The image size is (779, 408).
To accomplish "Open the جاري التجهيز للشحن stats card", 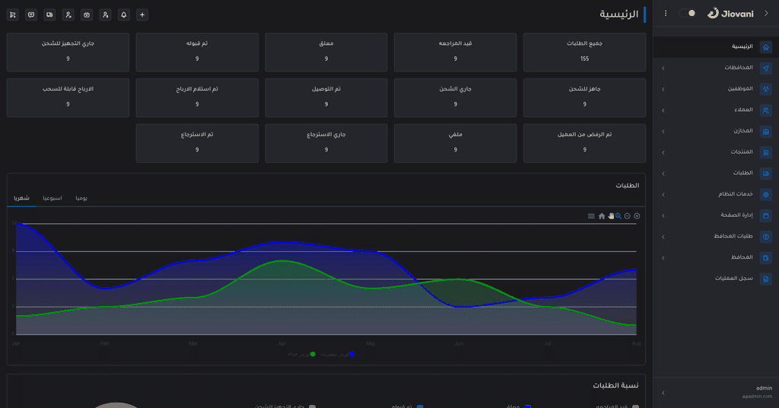I will [x=68, y=53].
